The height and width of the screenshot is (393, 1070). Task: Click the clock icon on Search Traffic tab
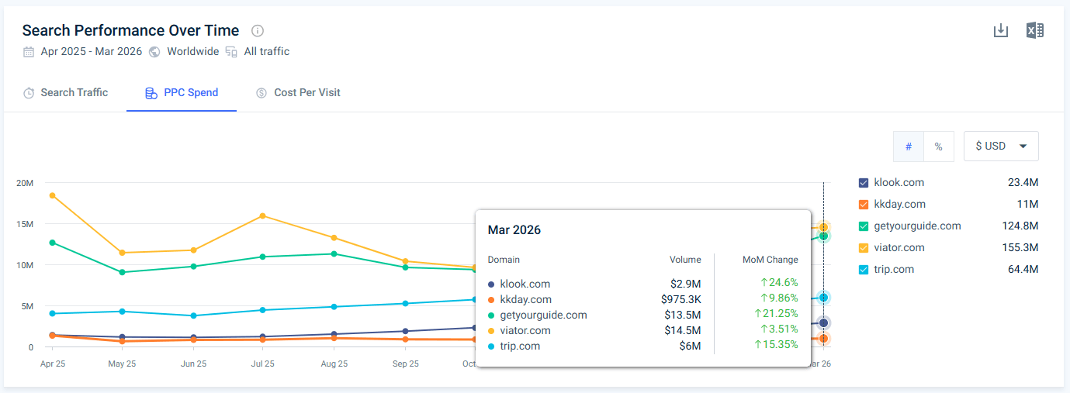(x=29, y=93)
